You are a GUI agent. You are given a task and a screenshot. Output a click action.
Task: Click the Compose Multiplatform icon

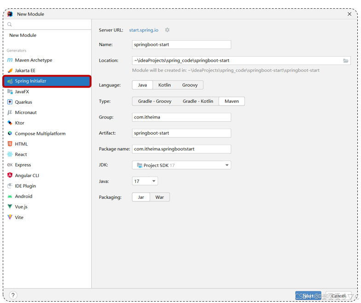pos(10,133)
